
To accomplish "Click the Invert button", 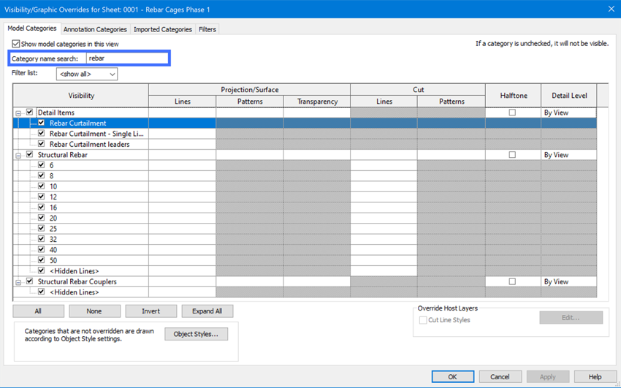I will tap(151, 311).
